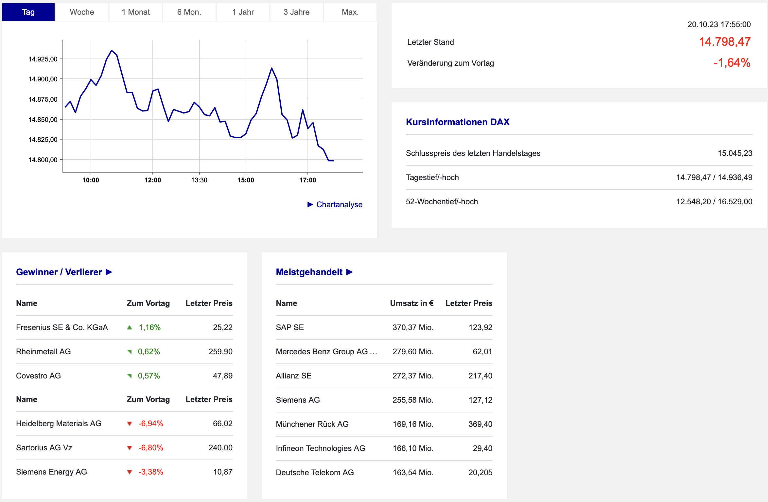Click the chart peak near 15:00
Screen dimensions: 768x502
click(271, 68)
